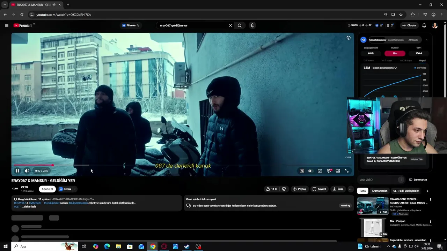Click the İndir download button
The width and height of the screenshot is (447, 251).
coord(338,189)
